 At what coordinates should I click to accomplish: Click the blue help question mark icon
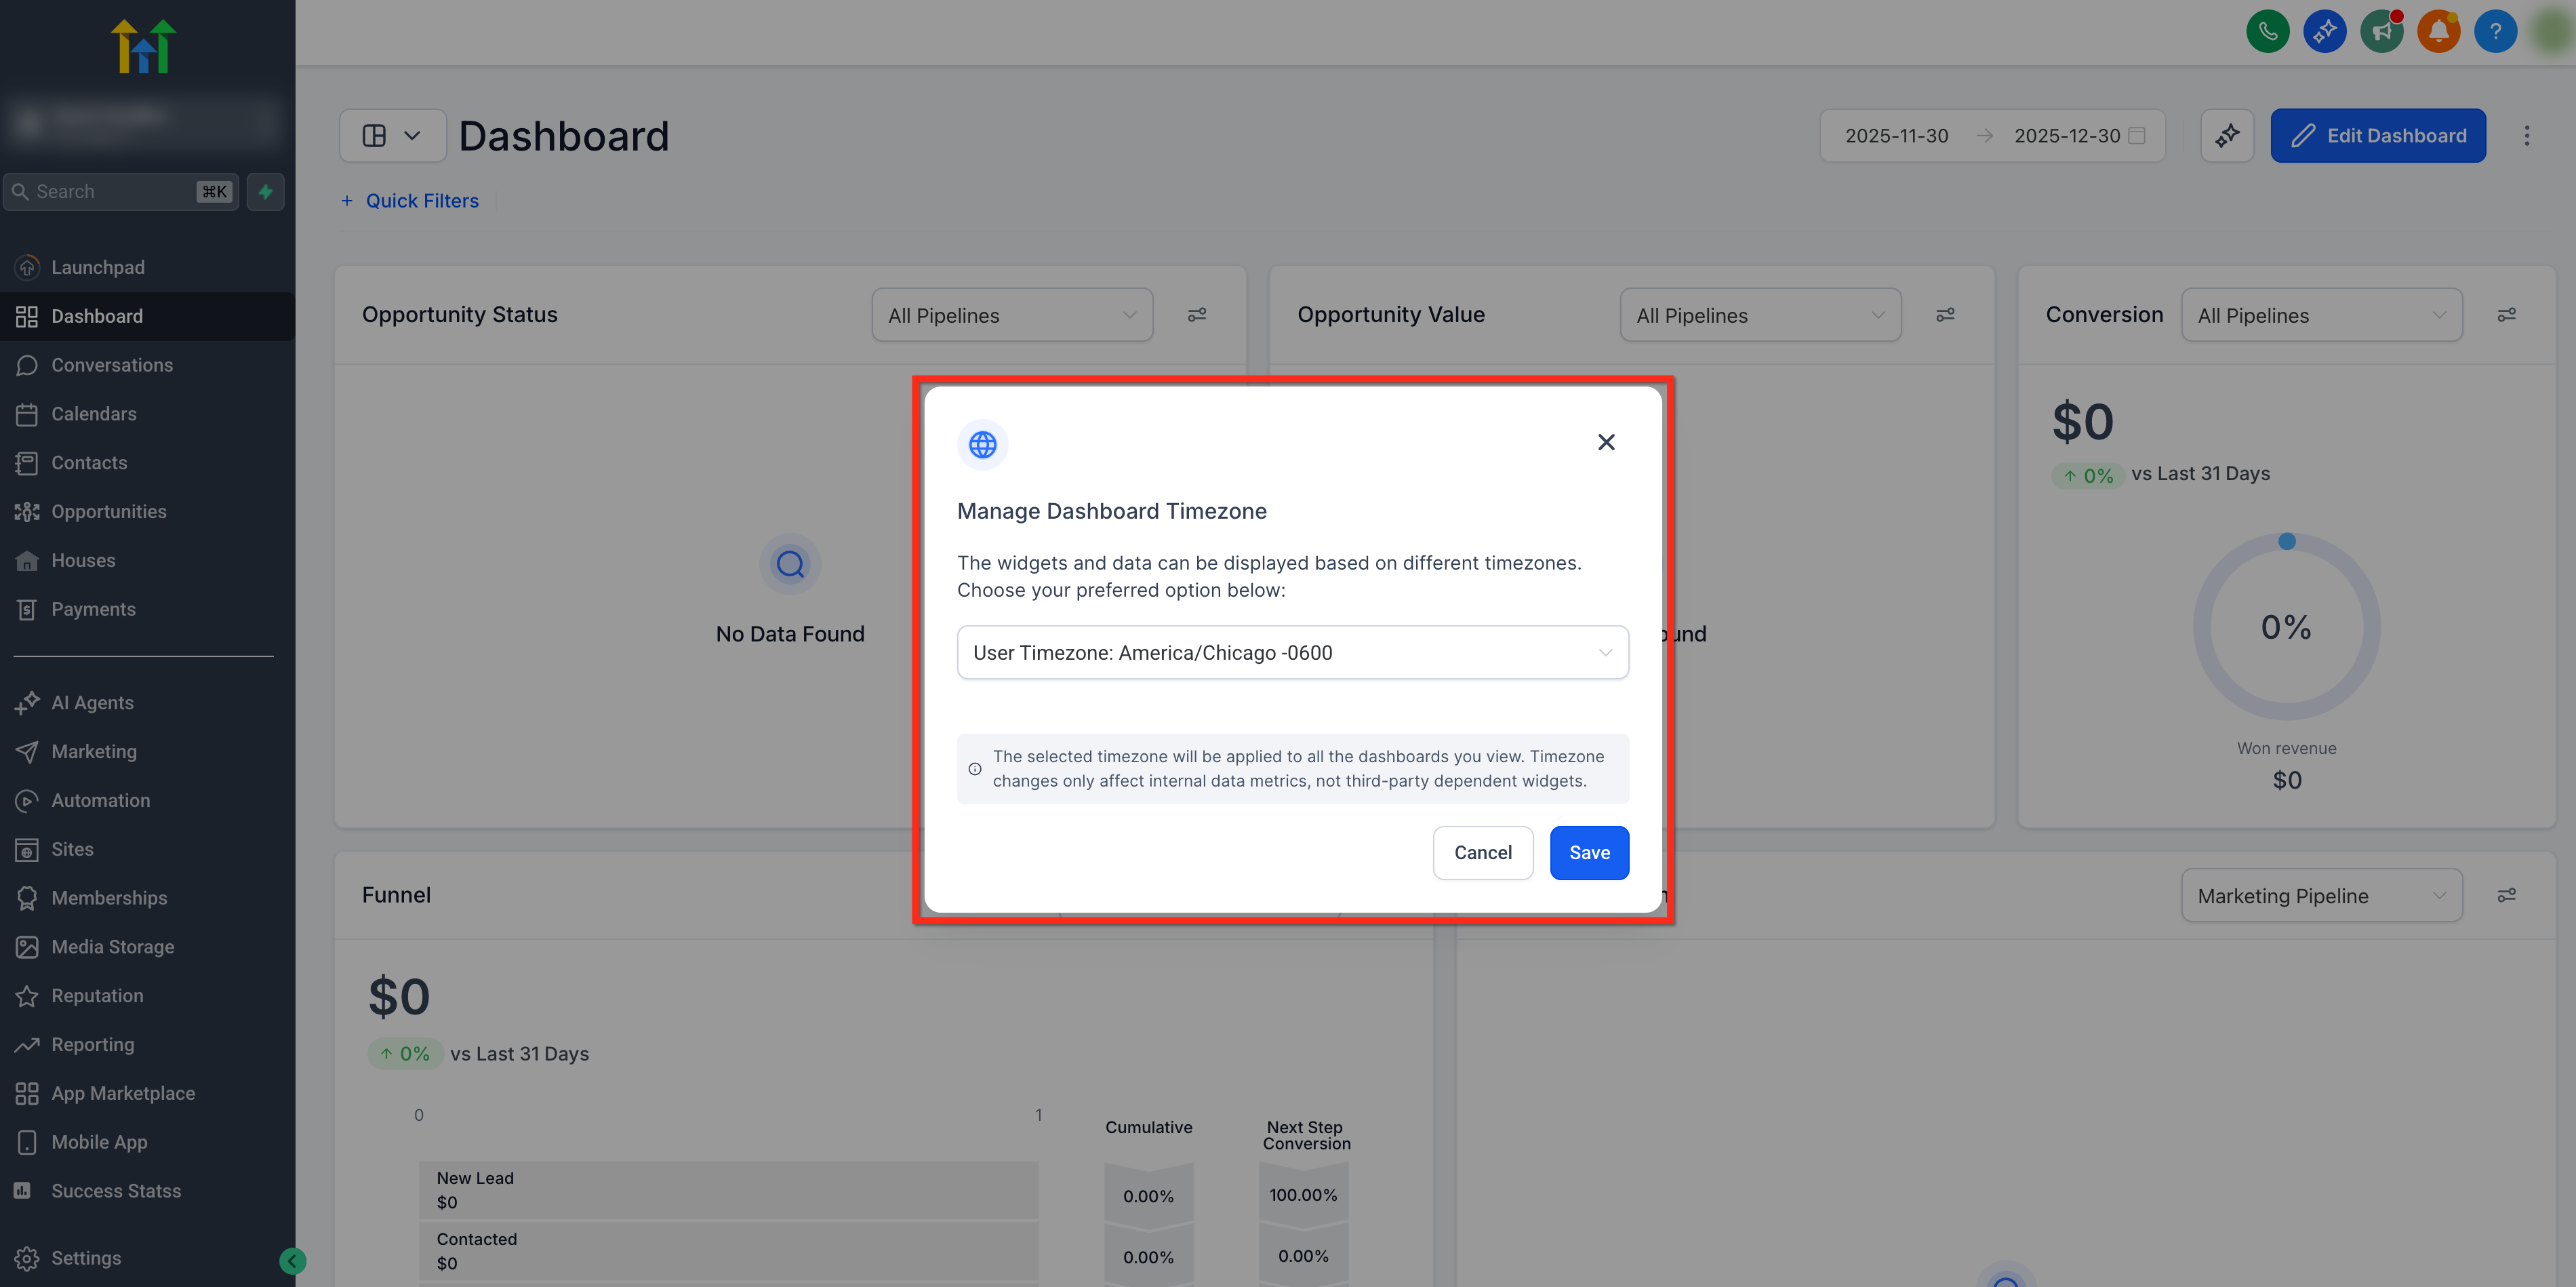pos(2495,31)
